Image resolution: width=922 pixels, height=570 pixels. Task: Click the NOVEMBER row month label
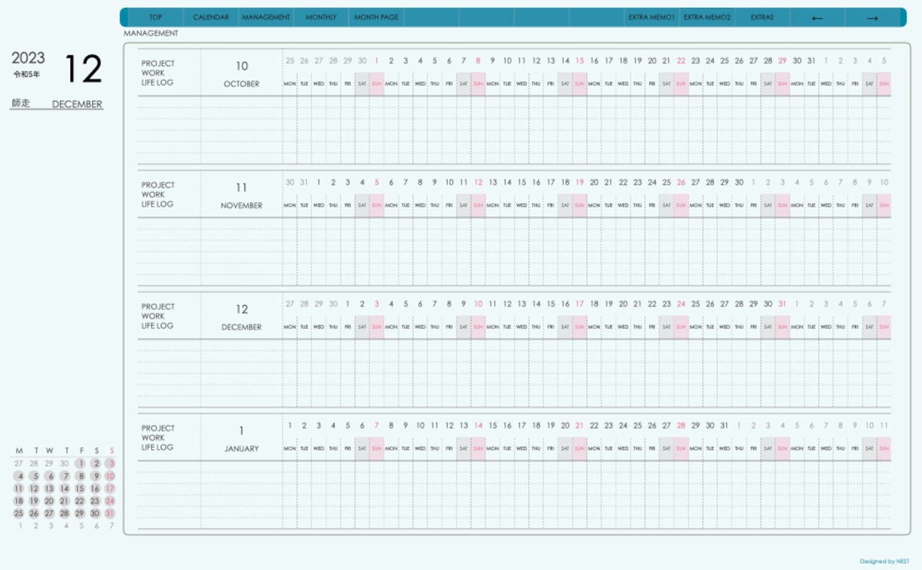pyautogui.click(x=241, y=205)
